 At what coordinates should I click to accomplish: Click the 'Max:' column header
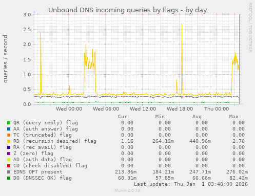[235, 117]
